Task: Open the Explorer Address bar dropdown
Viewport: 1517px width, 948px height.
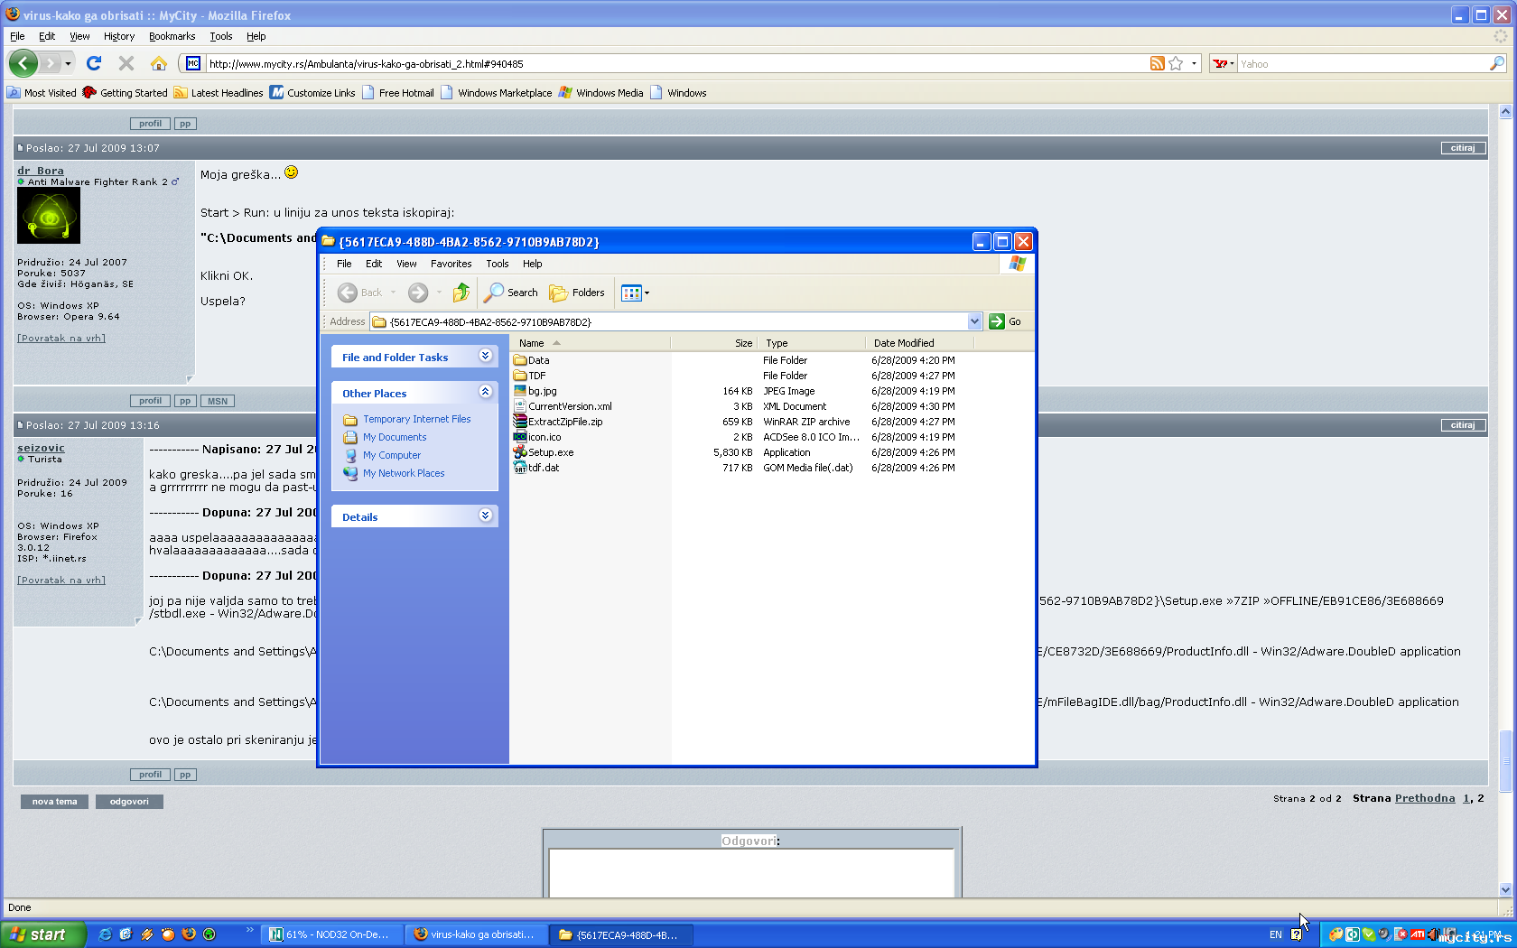Action: pos(974,321)
